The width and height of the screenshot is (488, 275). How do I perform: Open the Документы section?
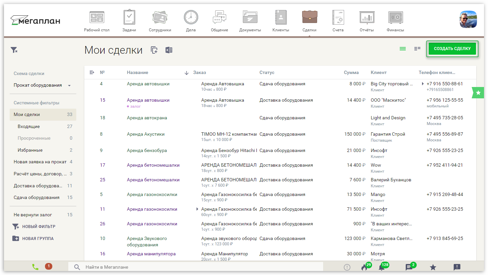click(250, 21)
